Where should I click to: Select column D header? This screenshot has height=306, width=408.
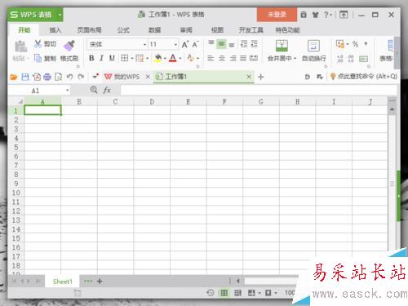[152, 102]
